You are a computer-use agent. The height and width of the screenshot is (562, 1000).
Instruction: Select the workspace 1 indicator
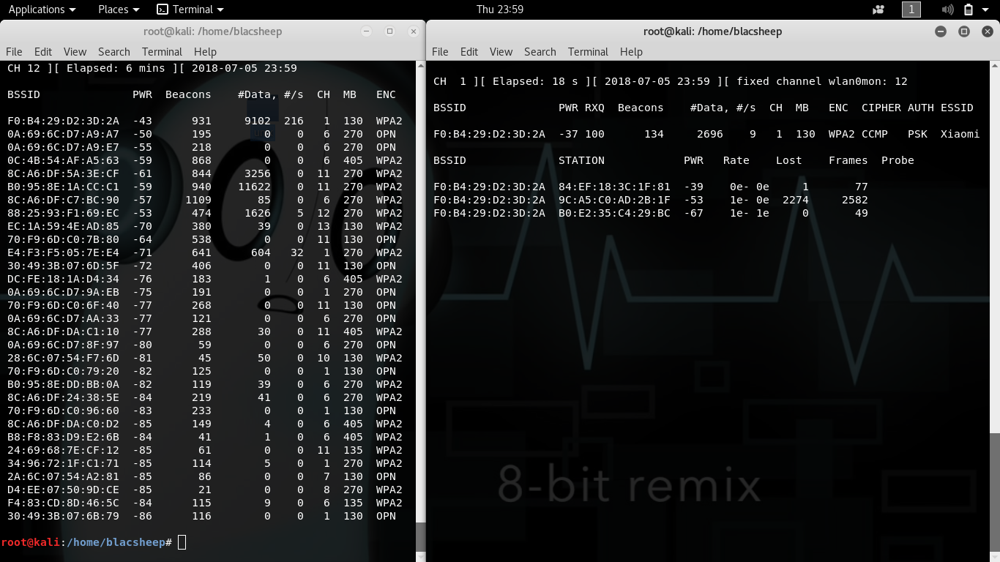[x=911, y=10]
